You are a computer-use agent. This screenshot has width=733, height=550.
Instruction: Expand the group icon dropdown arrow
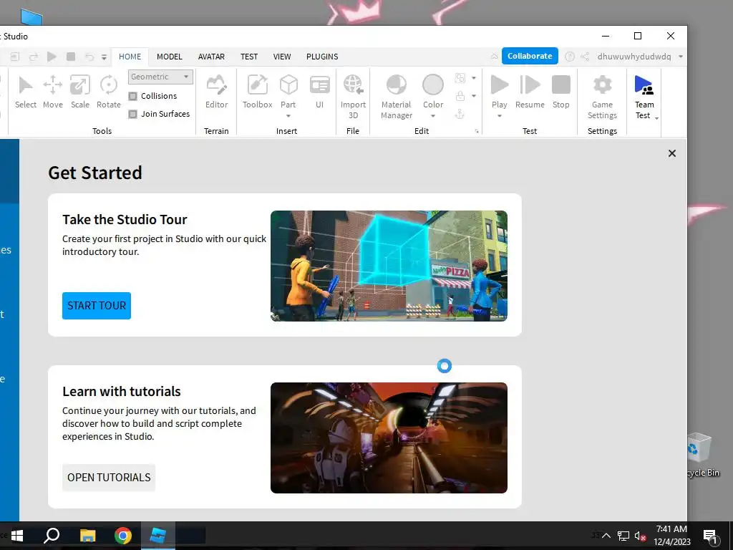coord(474,78)
